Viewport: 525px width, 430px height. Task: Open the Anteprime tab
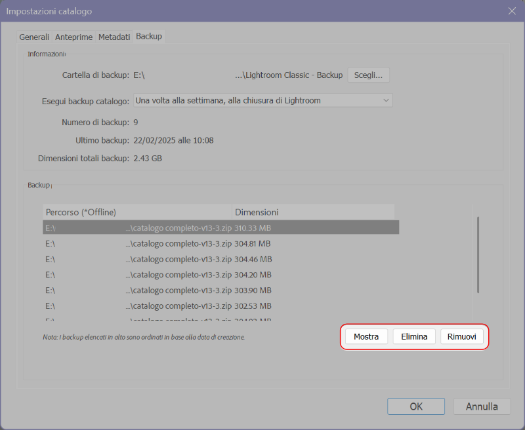[73, 37]
